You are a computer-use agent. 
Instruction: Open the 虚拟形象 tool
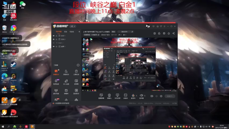(x=56, y=91)
